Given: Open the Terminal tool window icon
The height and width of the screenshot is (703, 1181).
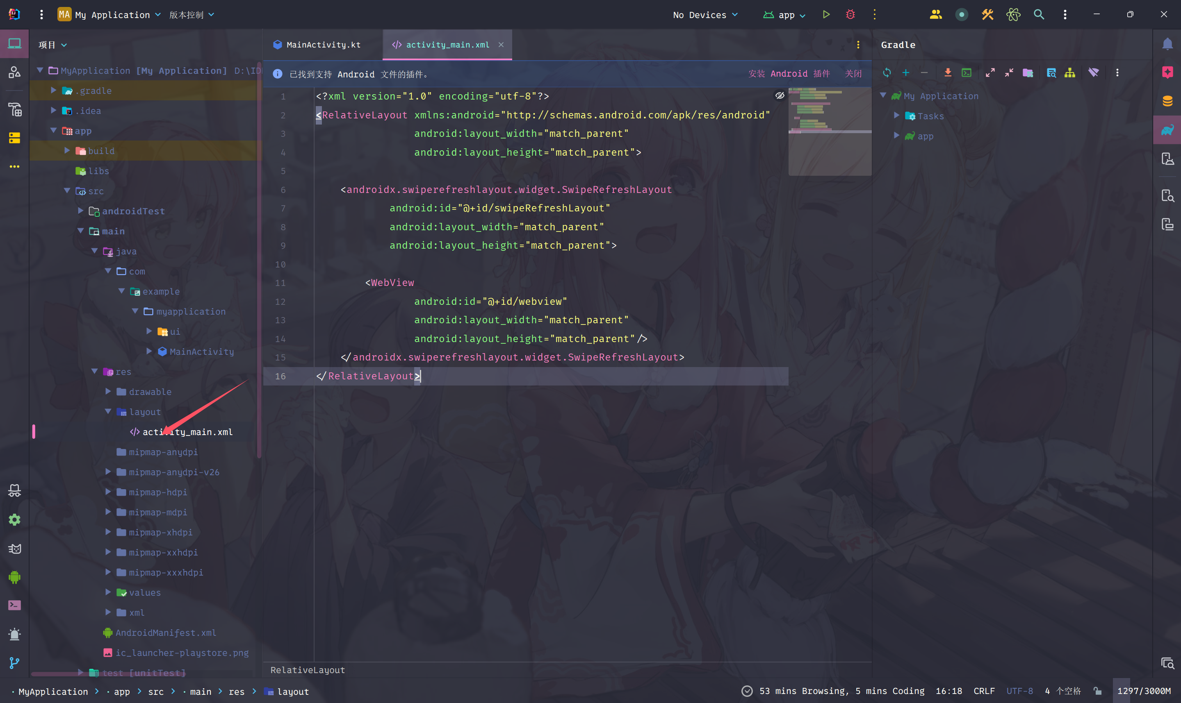Looking at the screenshot, I should pos(14,605).
